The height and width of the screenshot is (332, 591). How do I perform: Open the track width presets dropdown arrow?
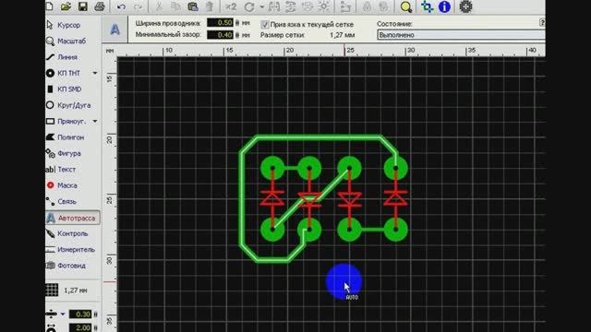63,314
